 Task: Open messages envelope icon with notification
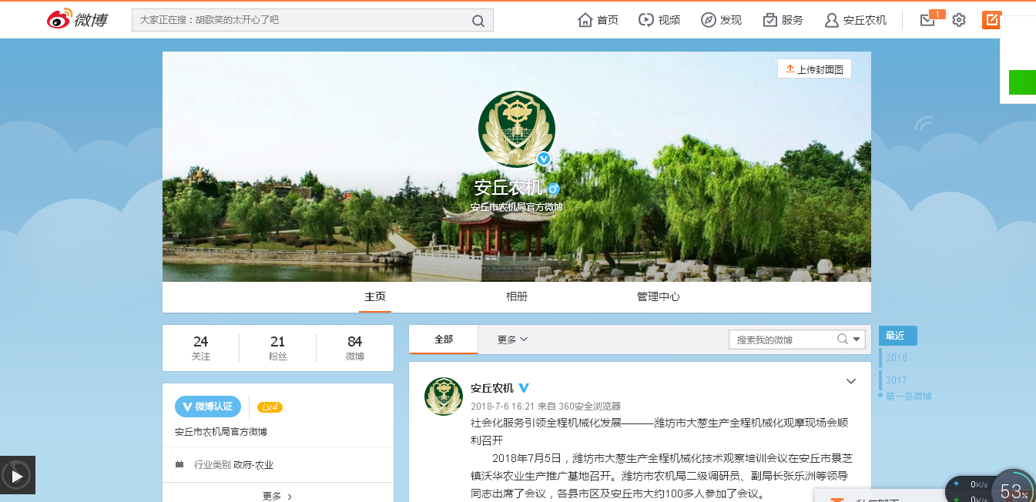click(x=928, y=20)
